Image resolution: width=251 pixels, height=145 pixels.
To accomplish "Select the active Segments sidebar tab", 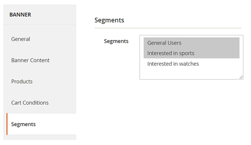I will pyautogui.click(x=41, y=124).
